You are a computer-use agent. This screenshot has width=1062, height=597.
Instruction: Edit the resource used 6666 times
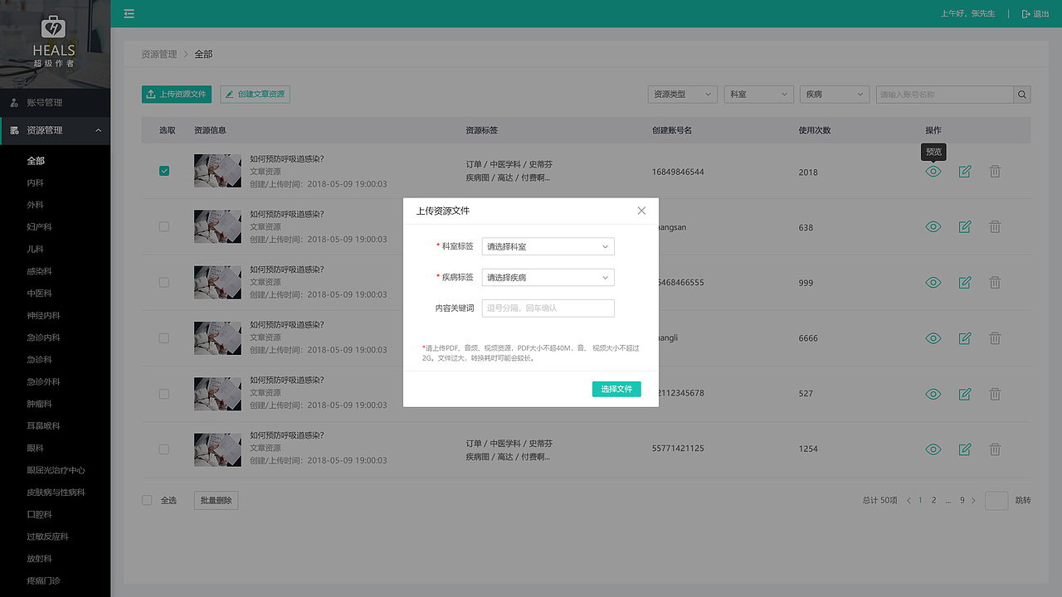tap(965, 337)
